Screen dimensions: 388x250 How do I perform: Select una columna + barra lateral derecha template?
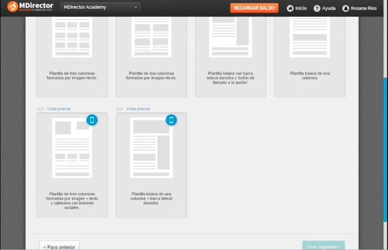151,165
